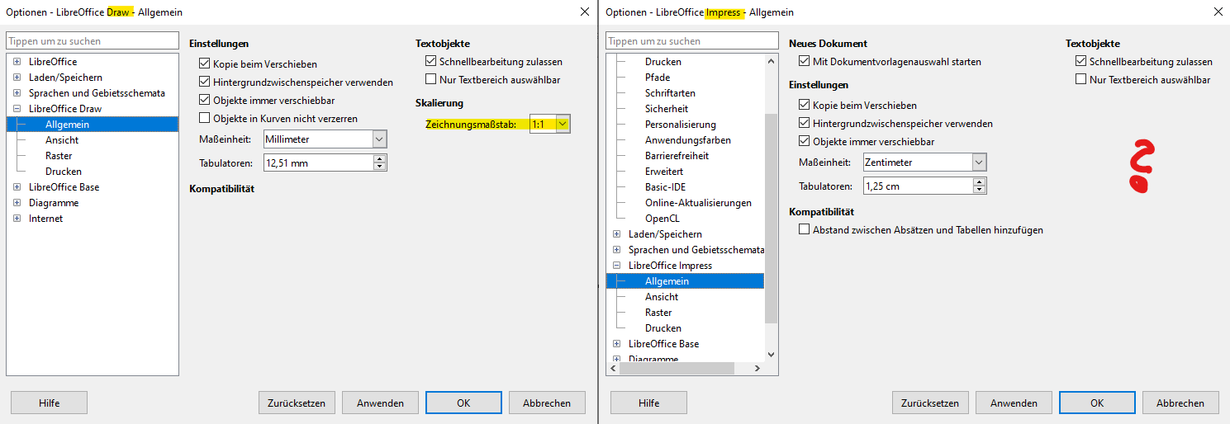Click Zurücksetzen in Draw options dialog
This screenshot has width=1230, height=424.
(x=297, y=403)
